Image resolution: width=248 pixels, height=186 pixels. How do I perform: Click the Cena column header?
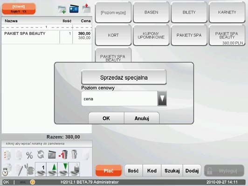coord(86,21)
